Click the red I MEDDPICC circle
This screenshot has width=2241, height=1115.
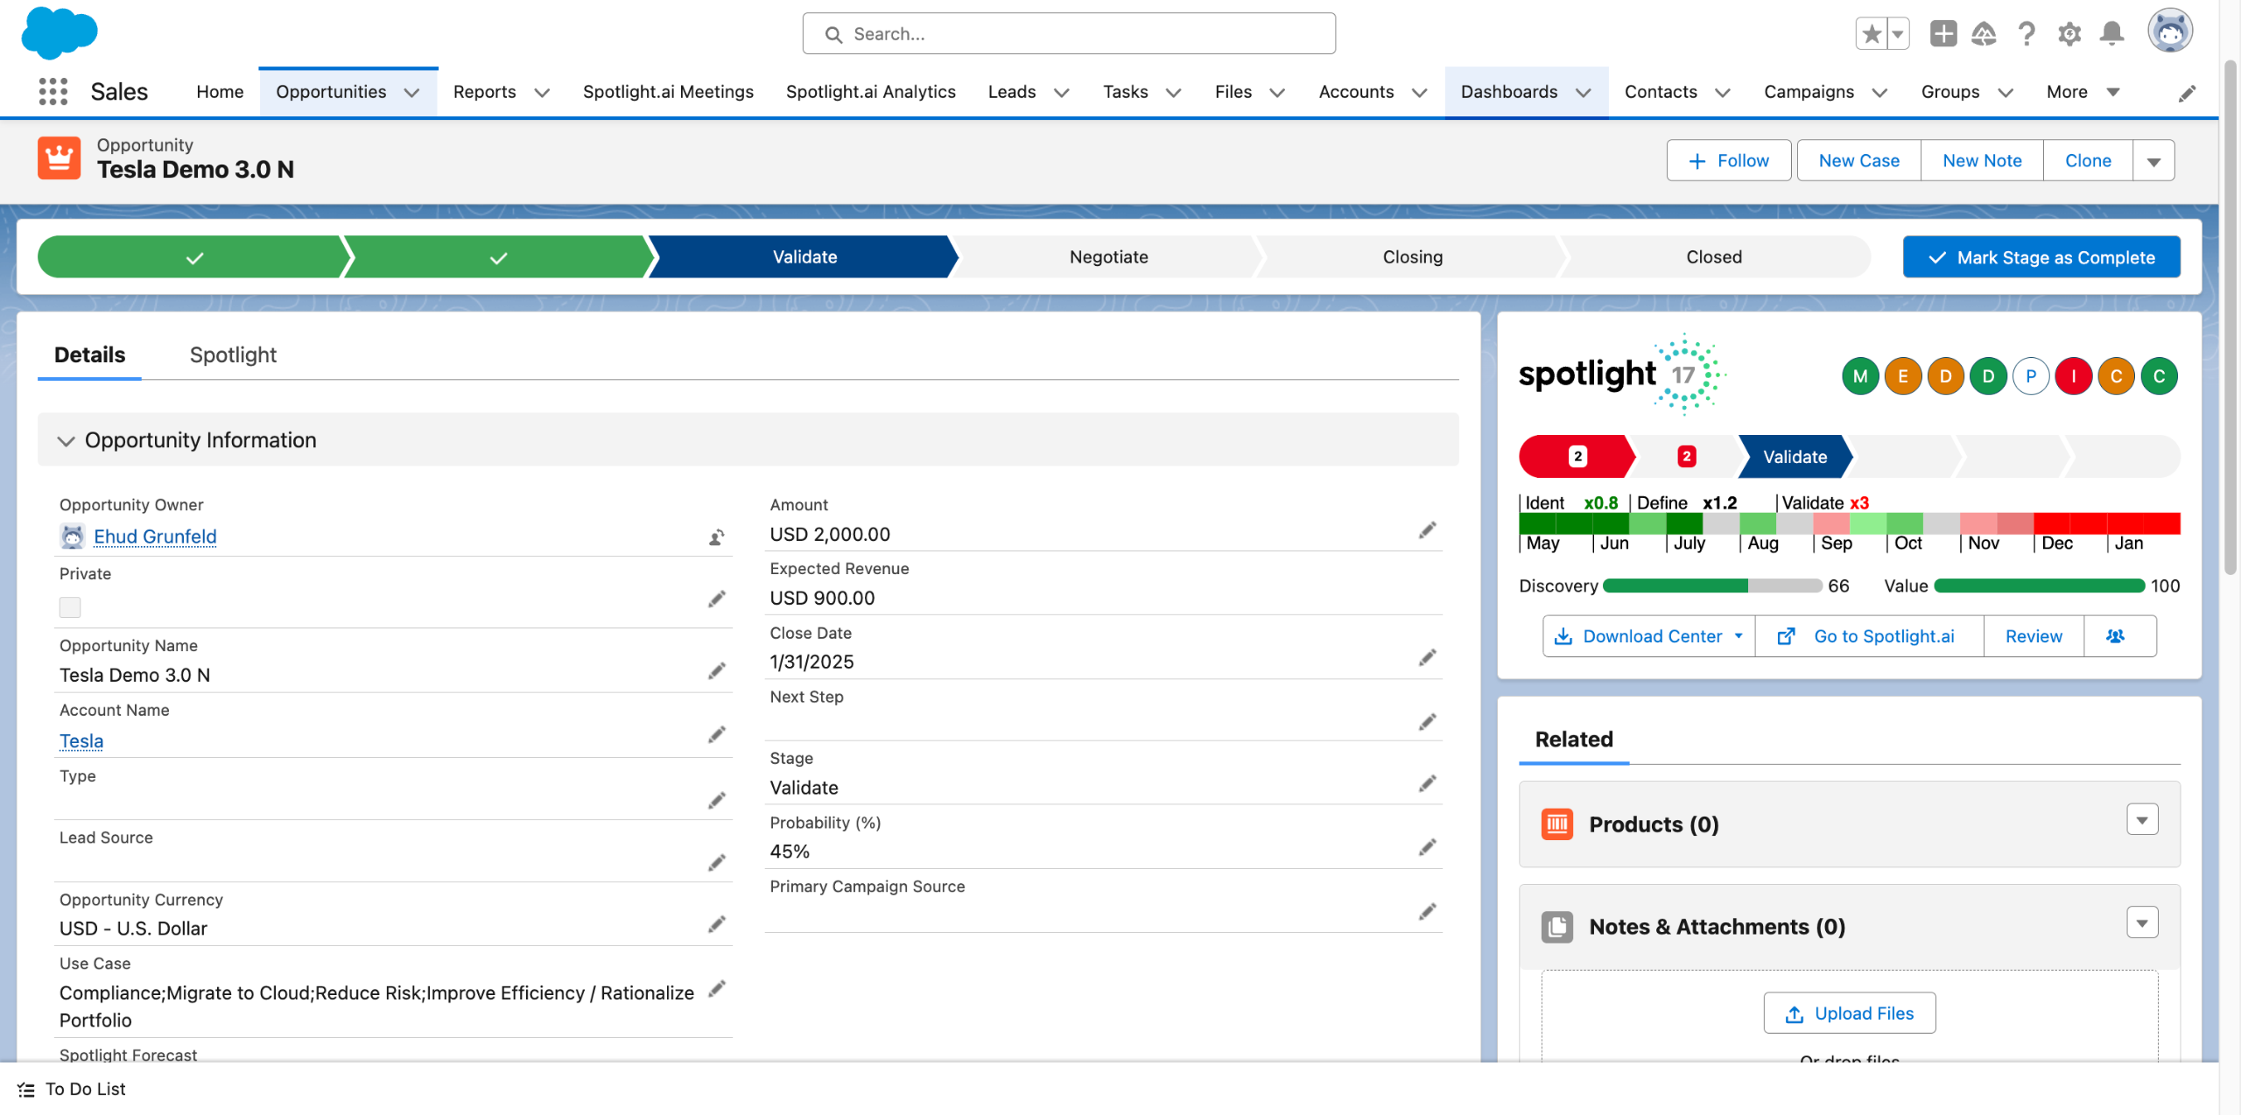pos(2073,376)
